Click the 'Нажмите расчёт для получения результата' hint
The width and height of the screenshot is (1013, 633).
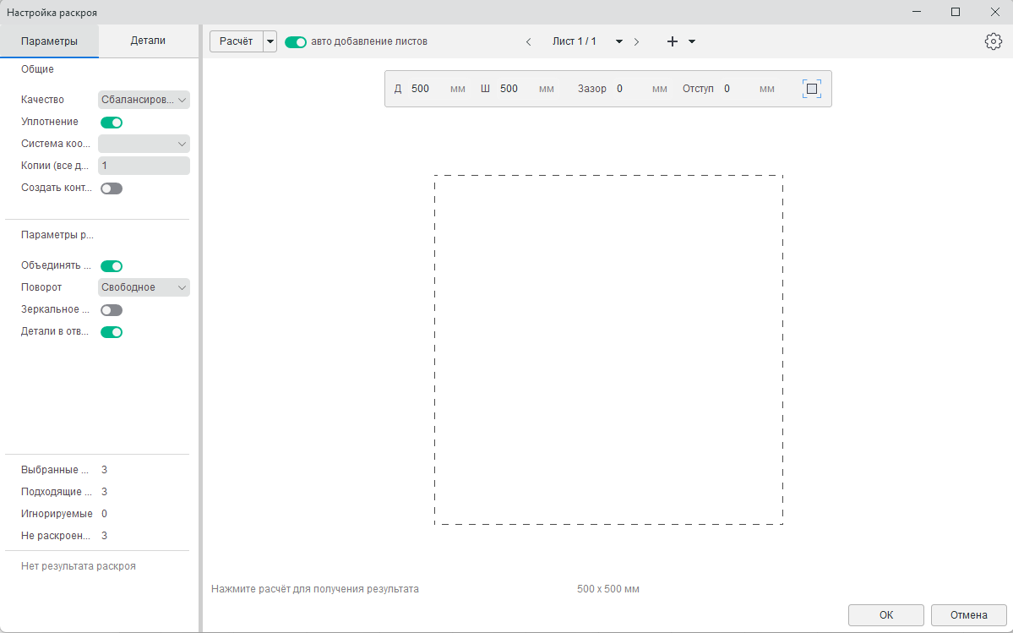pyautogui.click(x=314, y=589)
